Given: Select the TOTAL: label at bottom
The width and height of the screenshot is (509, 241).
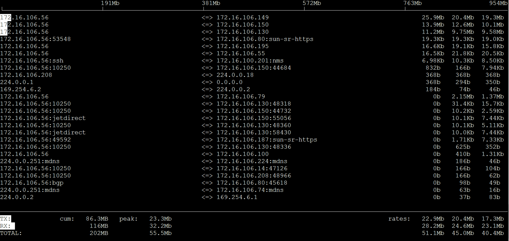Looking at the screenshot, I should (x=11, y=233).
